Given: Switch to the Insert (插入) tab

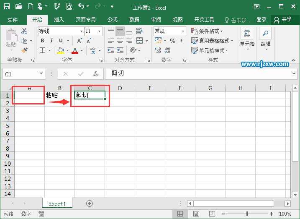Looking at the screenshot, I should click(x=59, y=20).
